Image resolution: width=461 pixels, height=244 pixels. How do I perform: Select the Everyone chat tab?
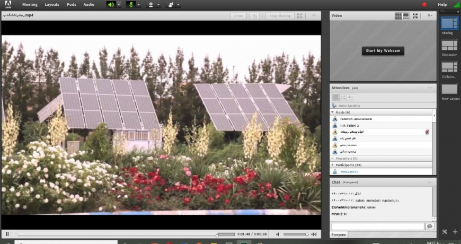click(339, 234)
